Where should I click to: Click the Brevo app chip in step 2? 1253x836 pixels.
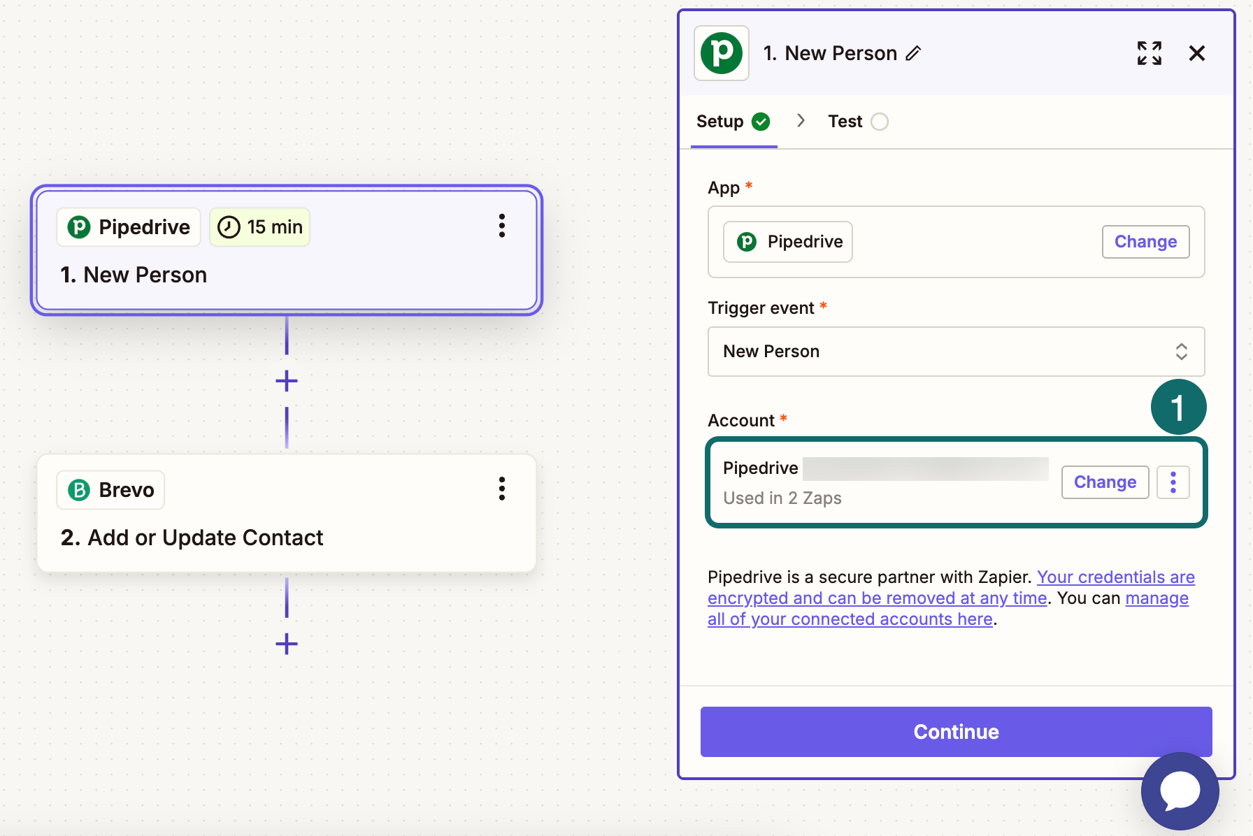[x=110, y=490]
